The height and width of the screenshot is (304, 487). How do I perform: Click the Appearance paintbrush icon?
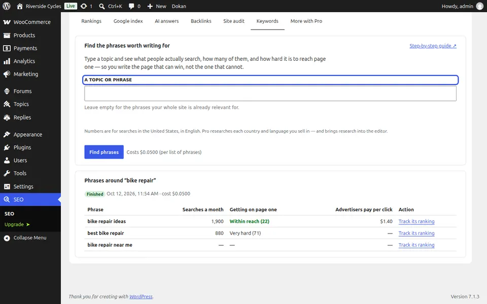[7, 134]
